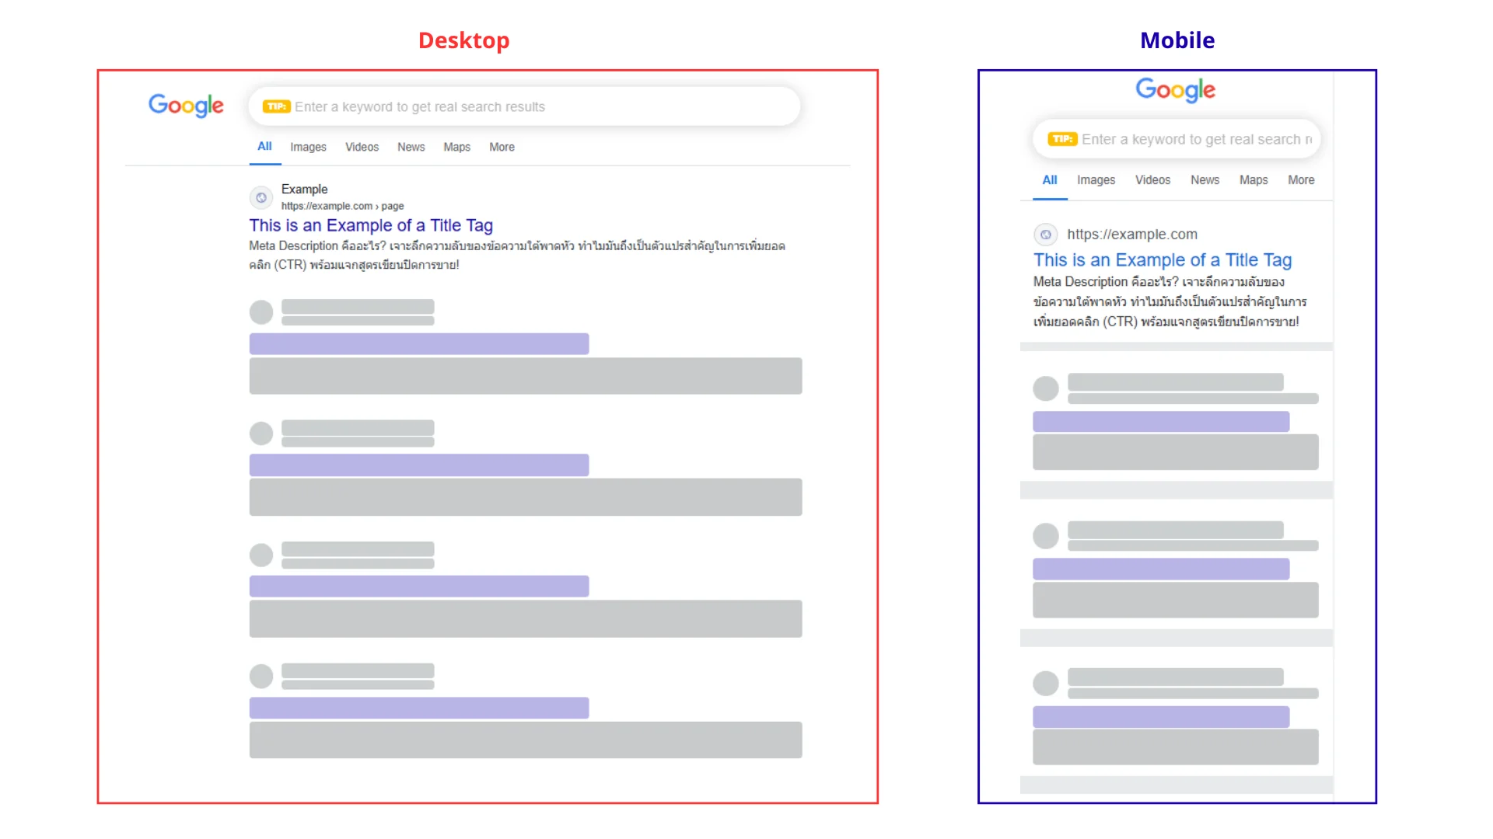Click the Google logo in Desktop preview
Screen dimensions: 1493x839
pos(186,105)
